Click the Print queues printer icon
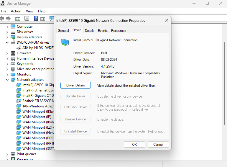Image resolution: width=227 pixels, height=167 pixels. pyautogui.click(x=13, y=154)
